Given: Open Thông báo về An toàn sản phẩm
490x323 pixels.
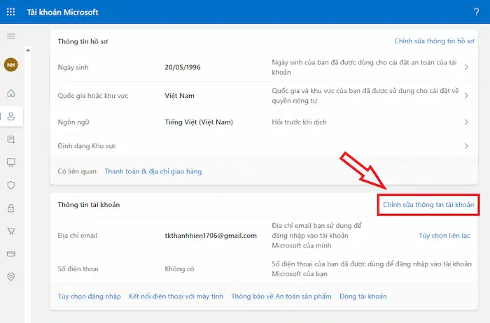Looking at the screenshot, I should (x=281, y=296).
